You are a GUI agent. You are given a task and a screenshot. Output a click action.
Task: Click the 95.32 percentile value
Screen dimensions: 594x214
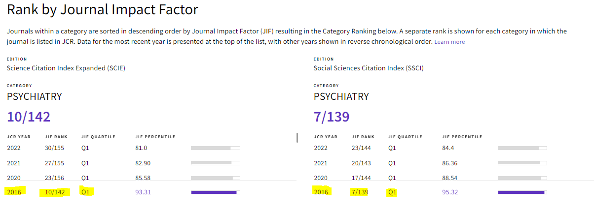pyautogui.click(x=450, y=192)
